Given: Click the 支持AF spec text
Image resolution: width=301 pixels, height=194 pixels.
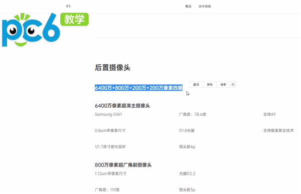Looking at the screenshot, I should click(269, 114).
